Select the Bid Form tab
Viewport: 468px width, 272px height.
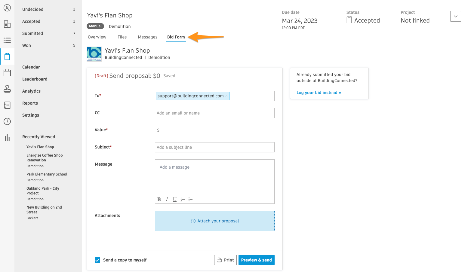click(x=176, y=37)
